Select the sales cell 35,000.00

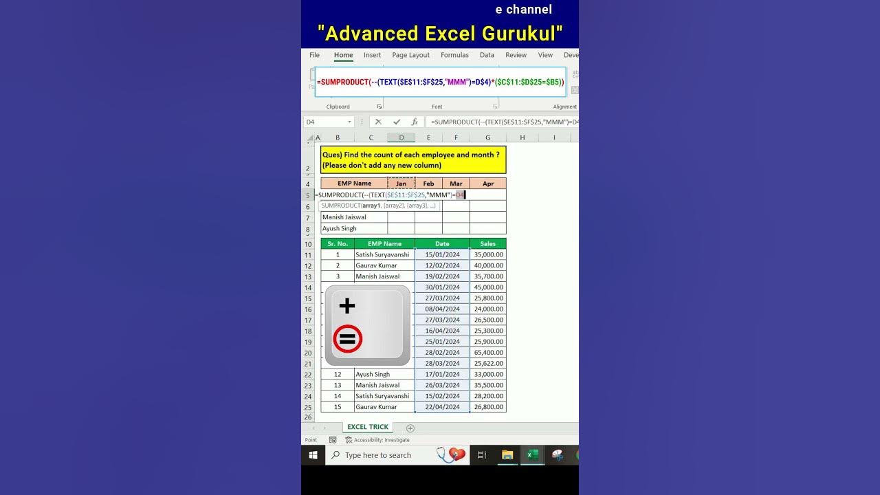tap(488, 254)
